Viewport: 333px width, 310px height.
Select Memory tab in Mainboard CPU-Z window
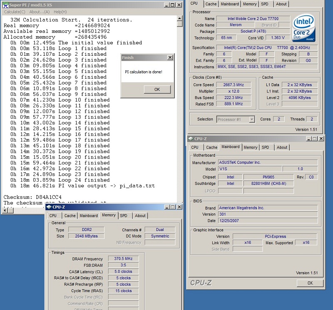(x=251, y=147)
